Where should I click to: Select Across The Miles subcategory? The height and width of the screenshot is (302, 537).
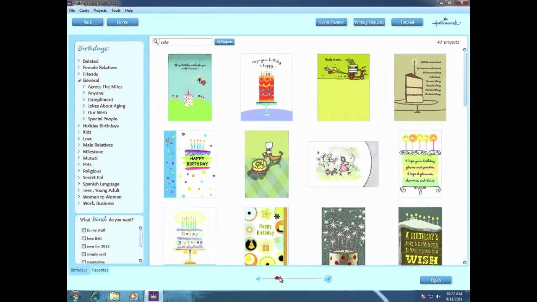coord(105,87)
